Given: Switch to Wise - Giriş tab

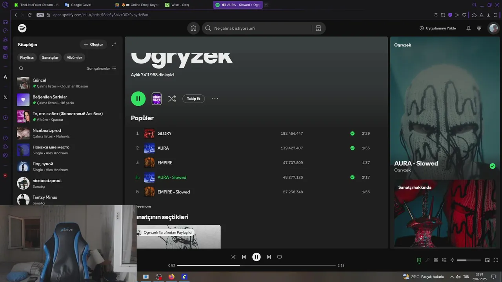Looking at the screenshot, I should [x=186, y=5].
